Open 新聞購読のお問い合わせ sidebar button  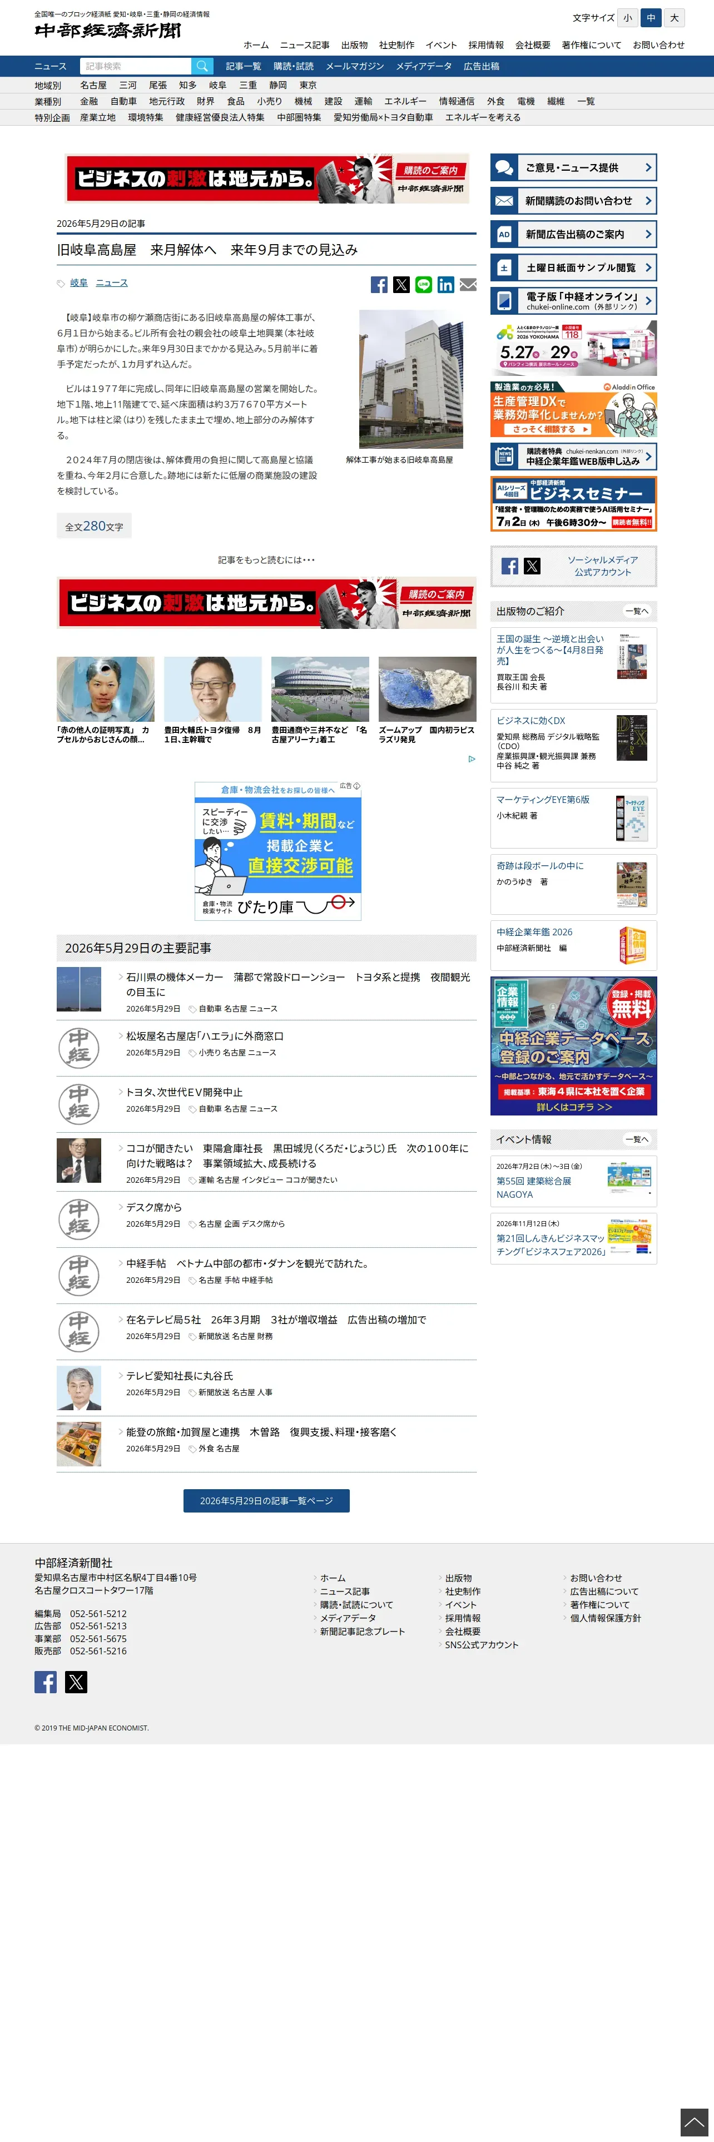(573, 201)
